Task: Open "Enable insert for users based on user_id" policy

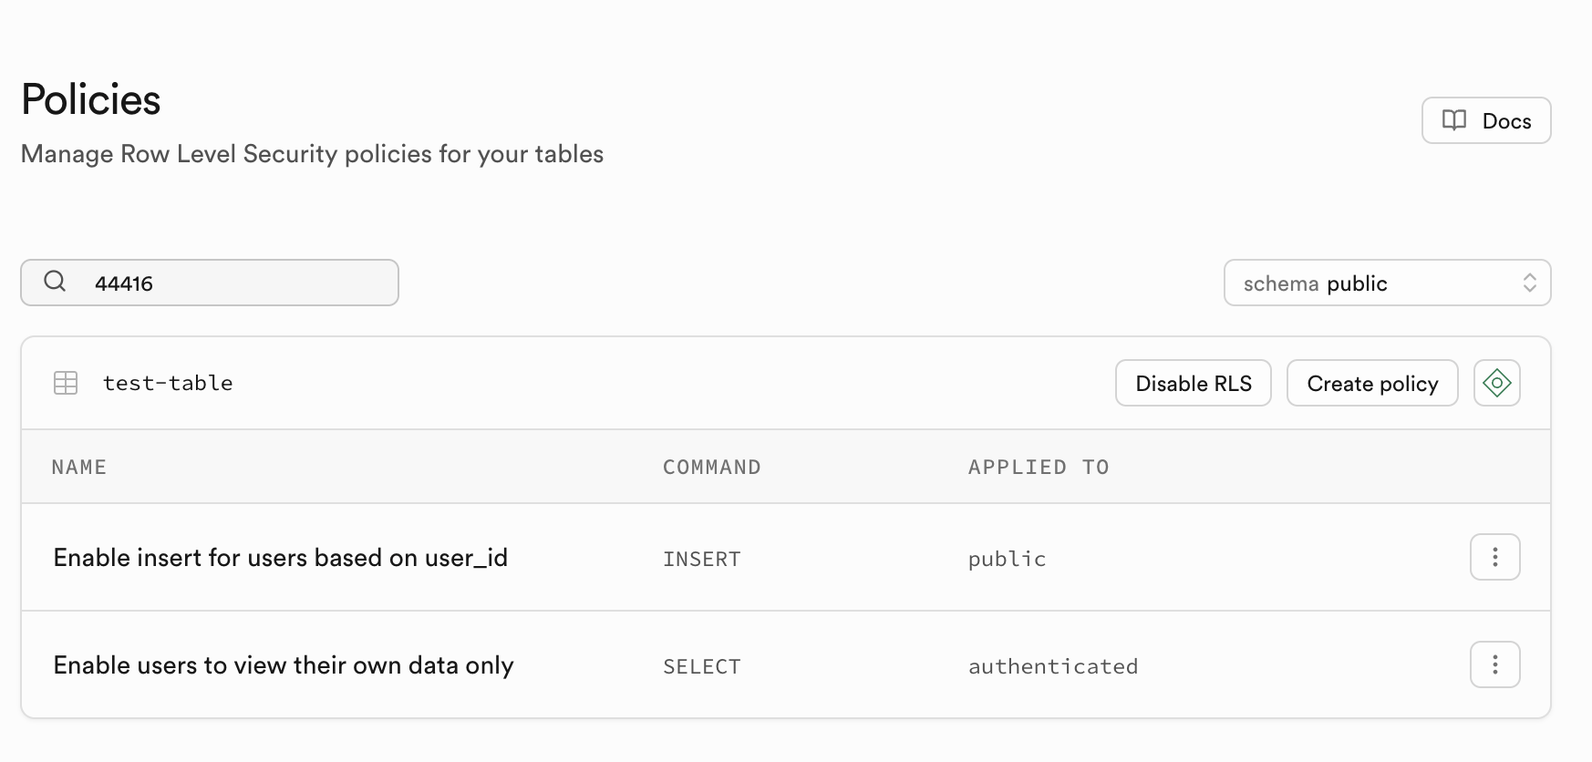Action: [x=280, y=558]
